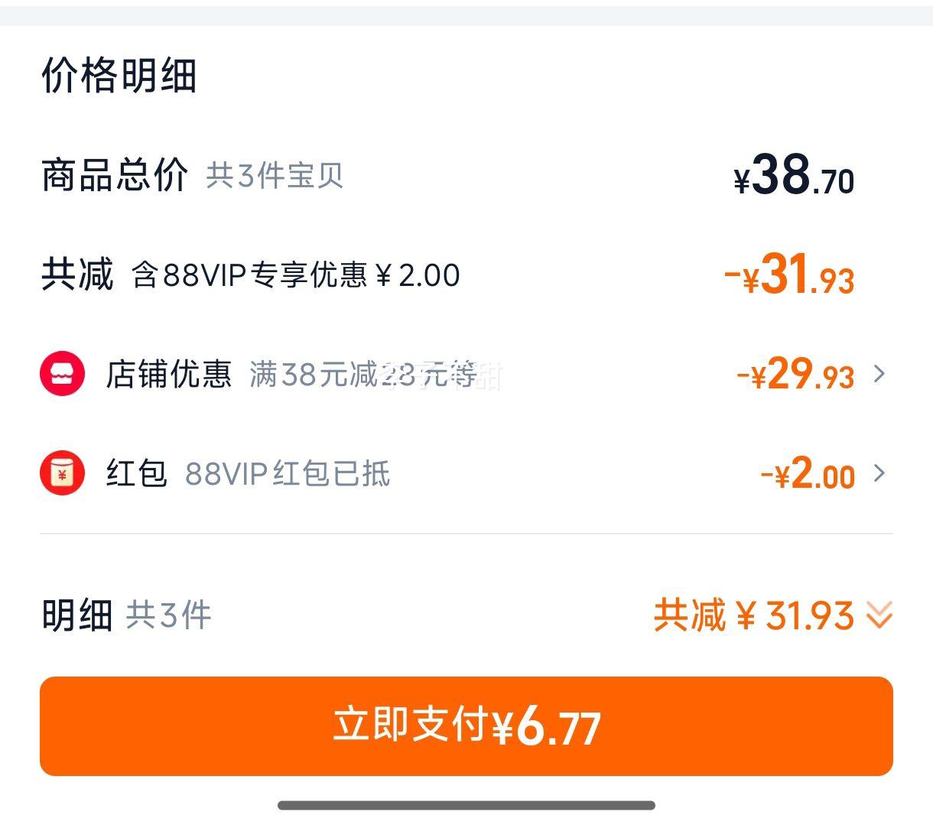This screenshot has height=828, width=933.
Task: Click the -¥29.93 store discount amount
Action: 795,374
